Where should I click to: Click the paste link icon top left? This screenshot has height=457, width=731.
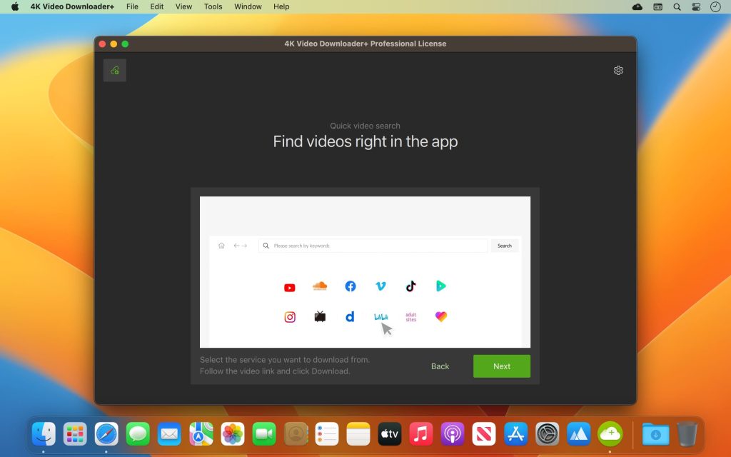click(114, 70)
